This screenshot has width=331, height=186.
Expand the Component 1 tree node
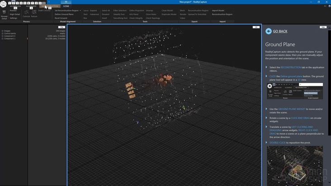[x=3, y=38]
